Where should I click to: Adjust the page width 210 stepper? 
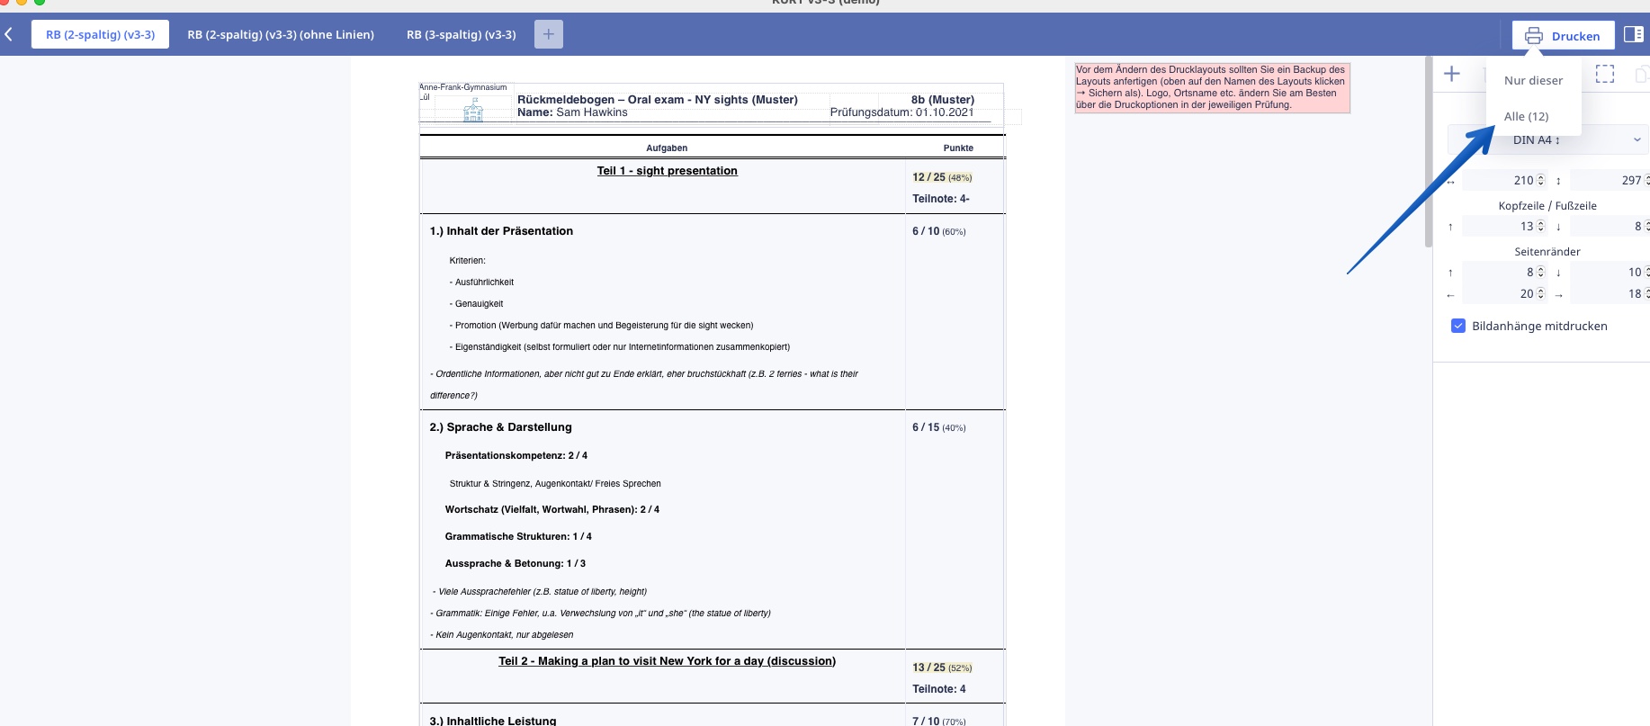click(x=1541, y=180)
